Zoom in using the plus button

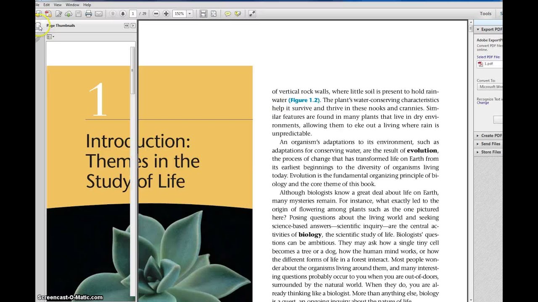(x=166, y=14)
